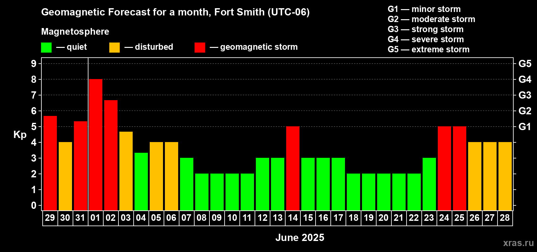Click the orange bar for June 05
Viewport: 537px width, 252px height.
[156, 176]
